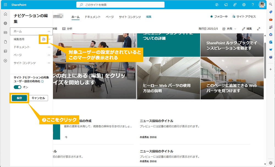Image resolution: width=275 pixels, height=167 pixels.
Task: Open サイト アクセス button
Action: tap(244, 17)
